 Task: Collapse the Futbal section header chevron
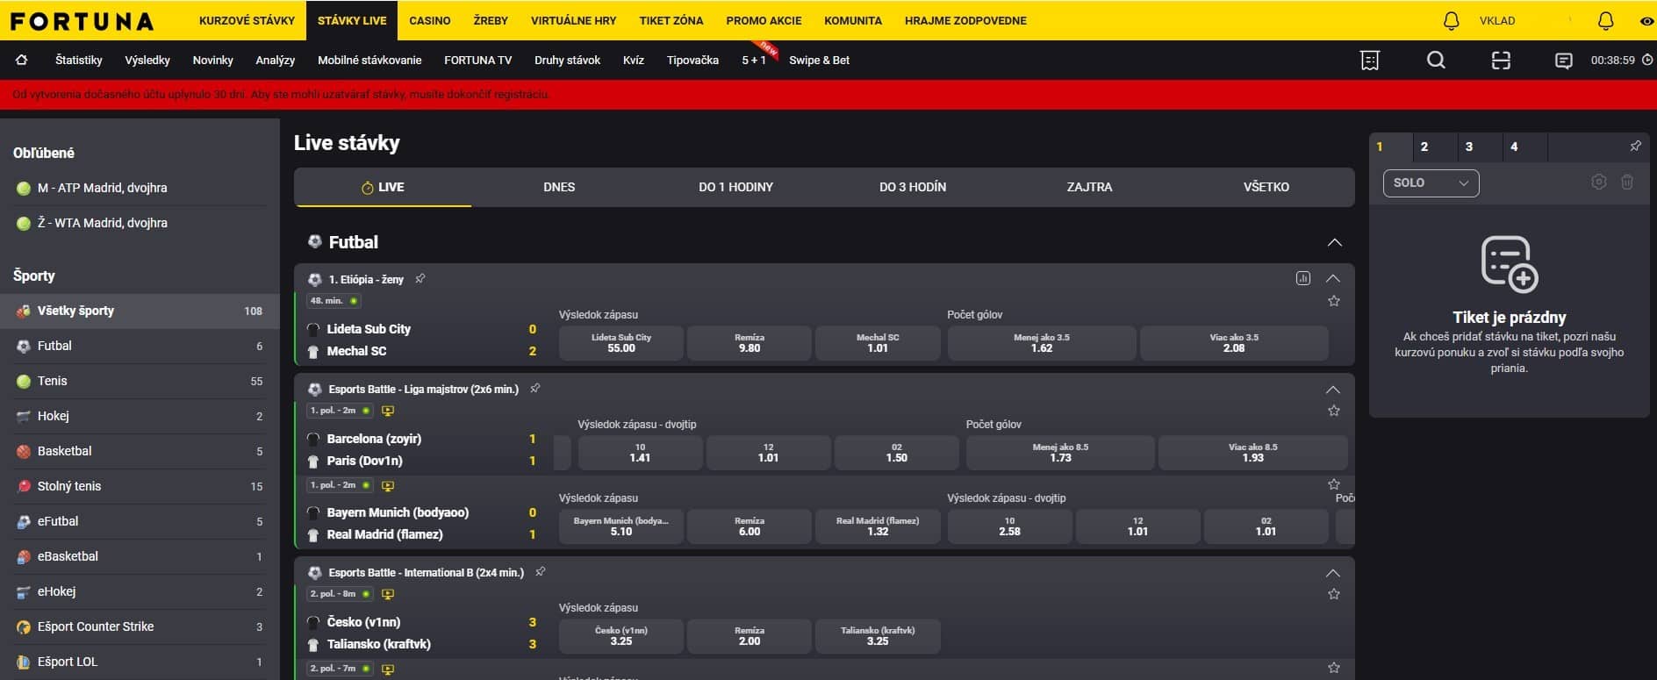[x=1335, y=242]
